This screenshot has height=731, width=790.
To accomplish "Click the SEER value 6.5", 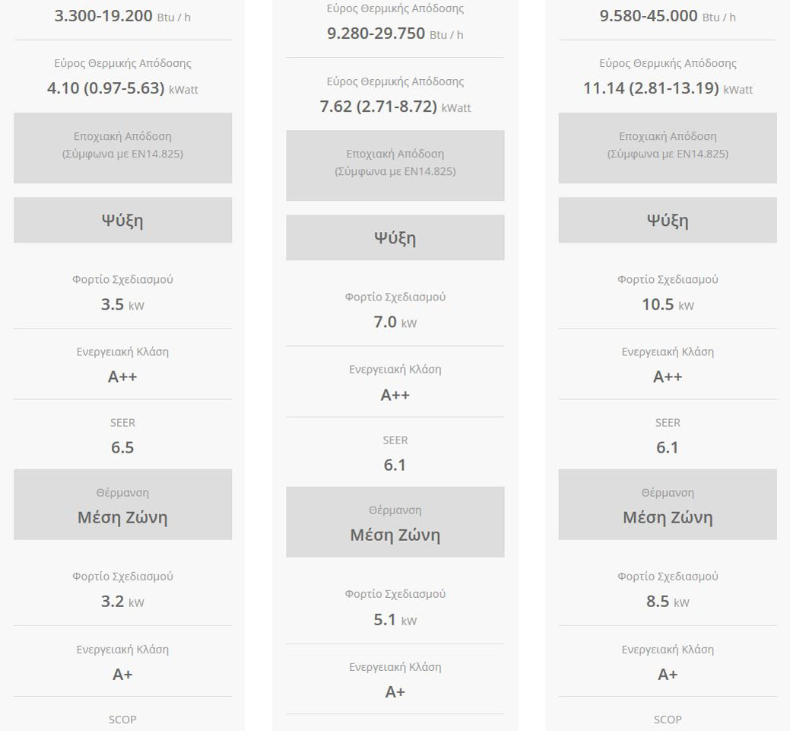I will click(x=122, y=447).
